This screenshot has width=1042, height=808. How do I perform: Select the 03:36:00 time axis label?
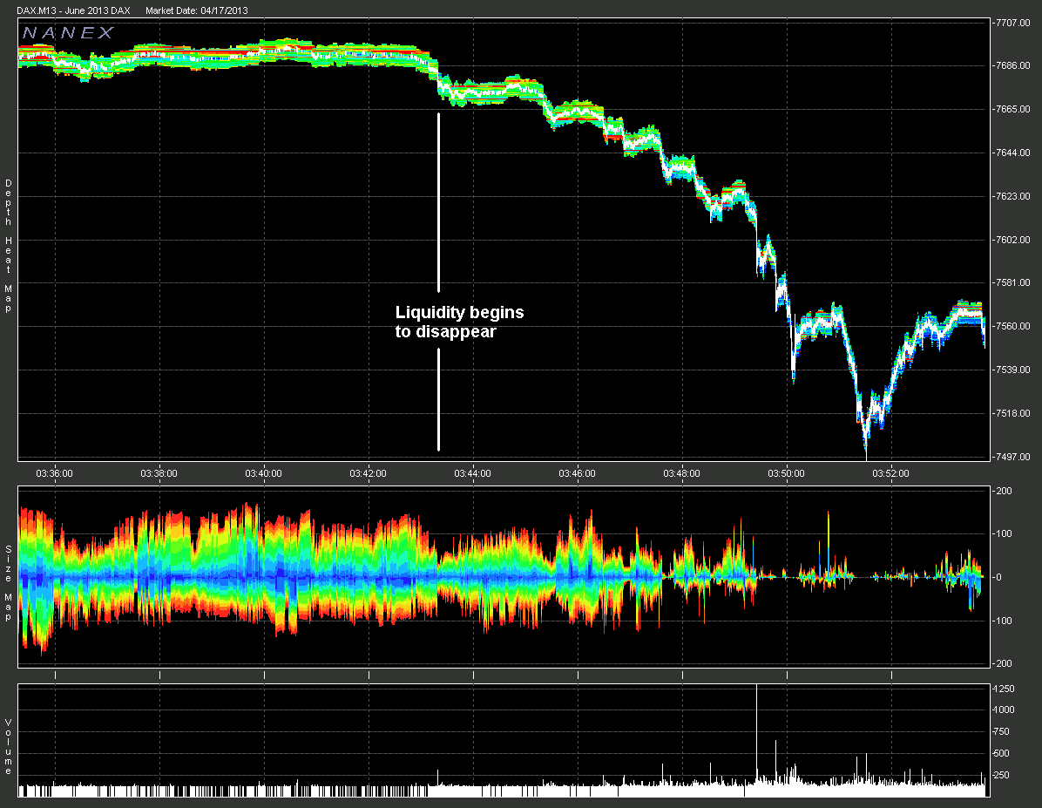point(55,473)
